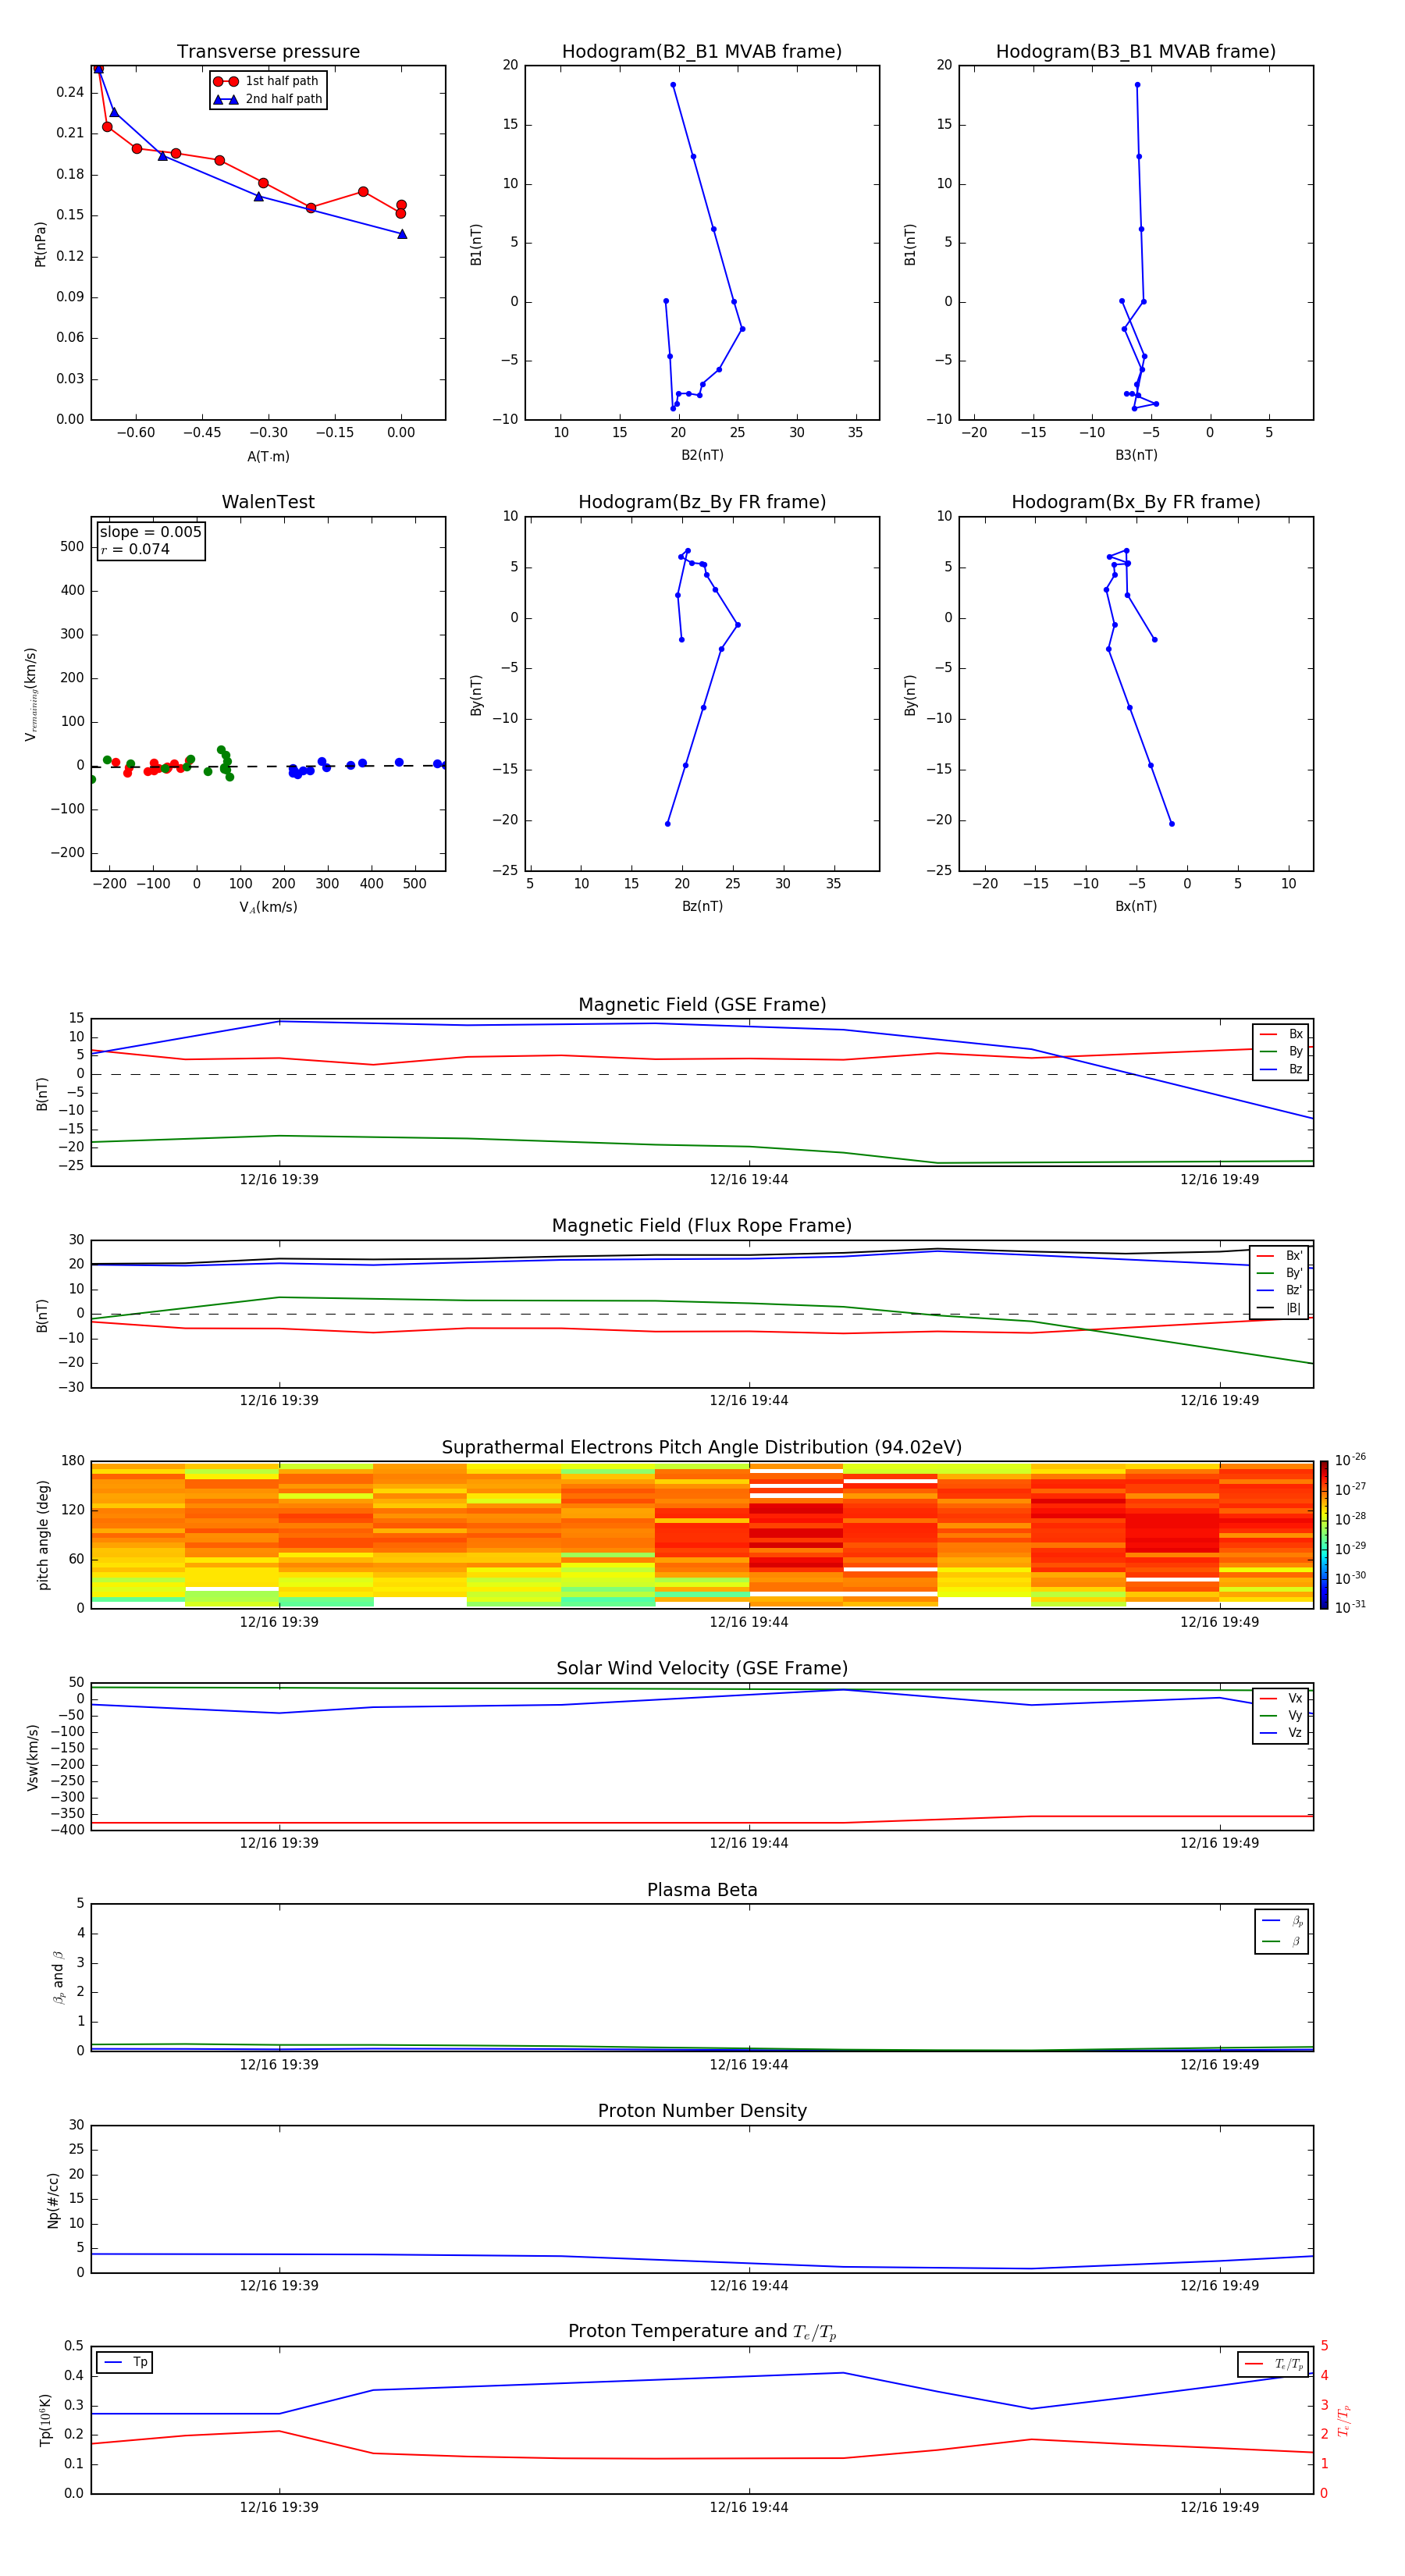
Task: Click the 'Bz(nT)' x-axis label
Action: click(702, 906)
